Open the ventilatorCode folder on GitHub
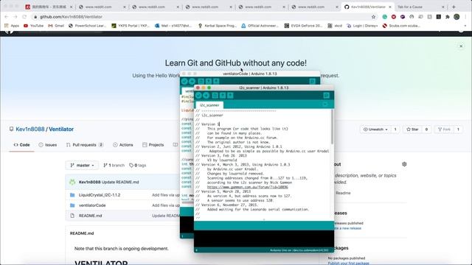 [92, 205]
